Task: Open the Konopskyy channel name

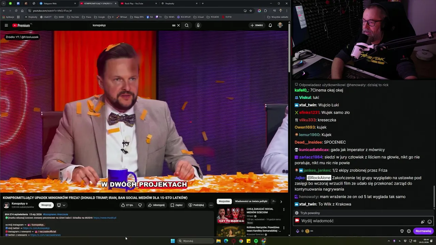Action: pos(18,203)
